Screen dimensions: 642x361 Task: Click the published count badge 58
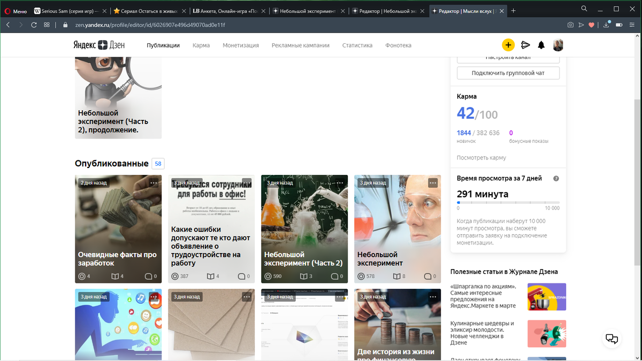[x=158, y=164]
